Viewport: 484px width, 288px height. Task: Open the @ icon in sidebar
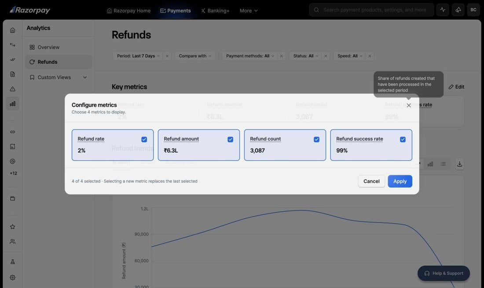[12, 161]
